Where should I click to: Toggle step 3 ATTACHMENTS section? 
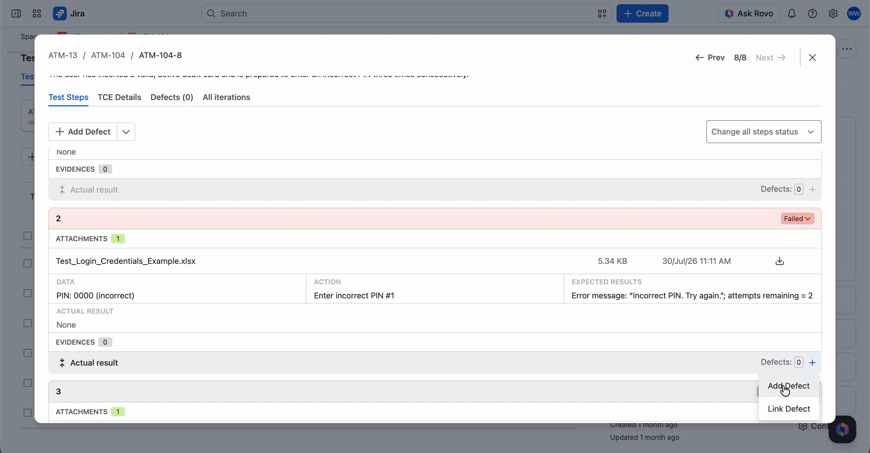[x=90, y=412]
